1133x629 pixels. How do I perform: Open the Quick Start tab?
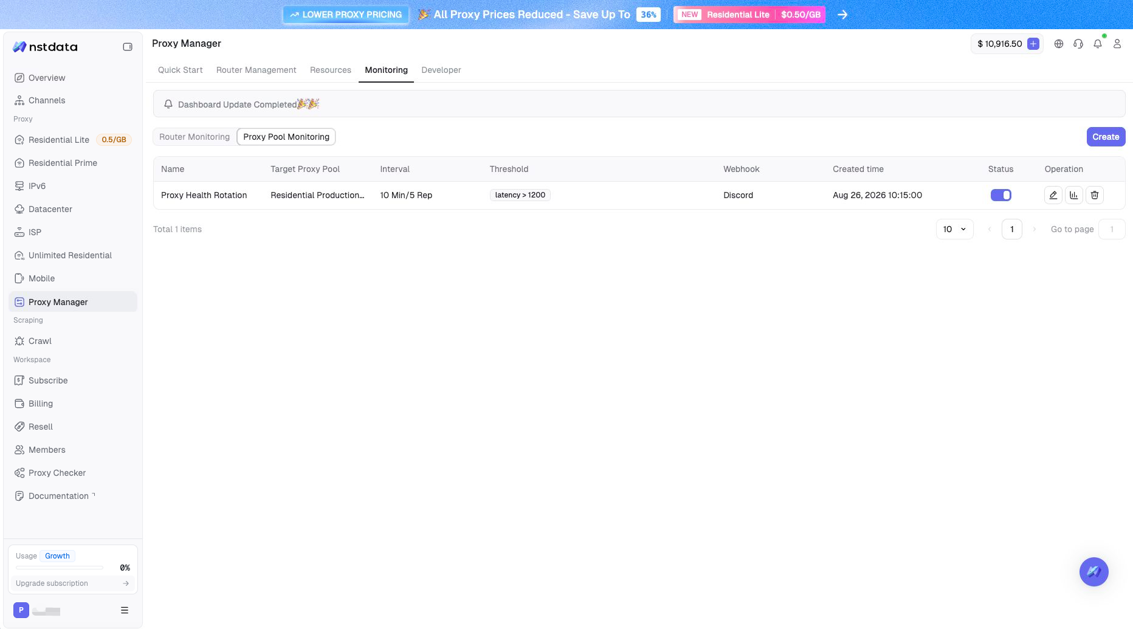[180, 70]
